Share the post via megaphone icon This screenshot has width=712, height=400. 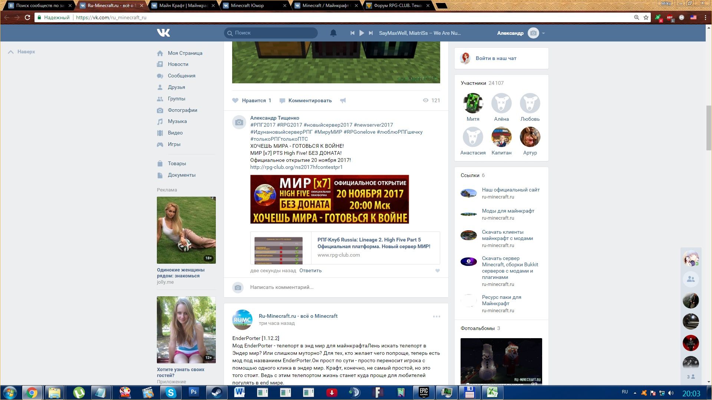pos(343,100)
